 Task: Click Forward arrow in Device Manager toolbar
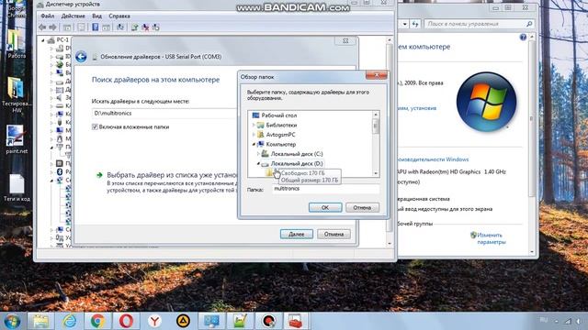click(x=53, y=27)
